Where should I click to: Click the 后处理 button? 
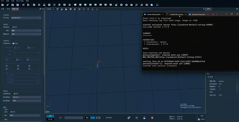point(50,119)
